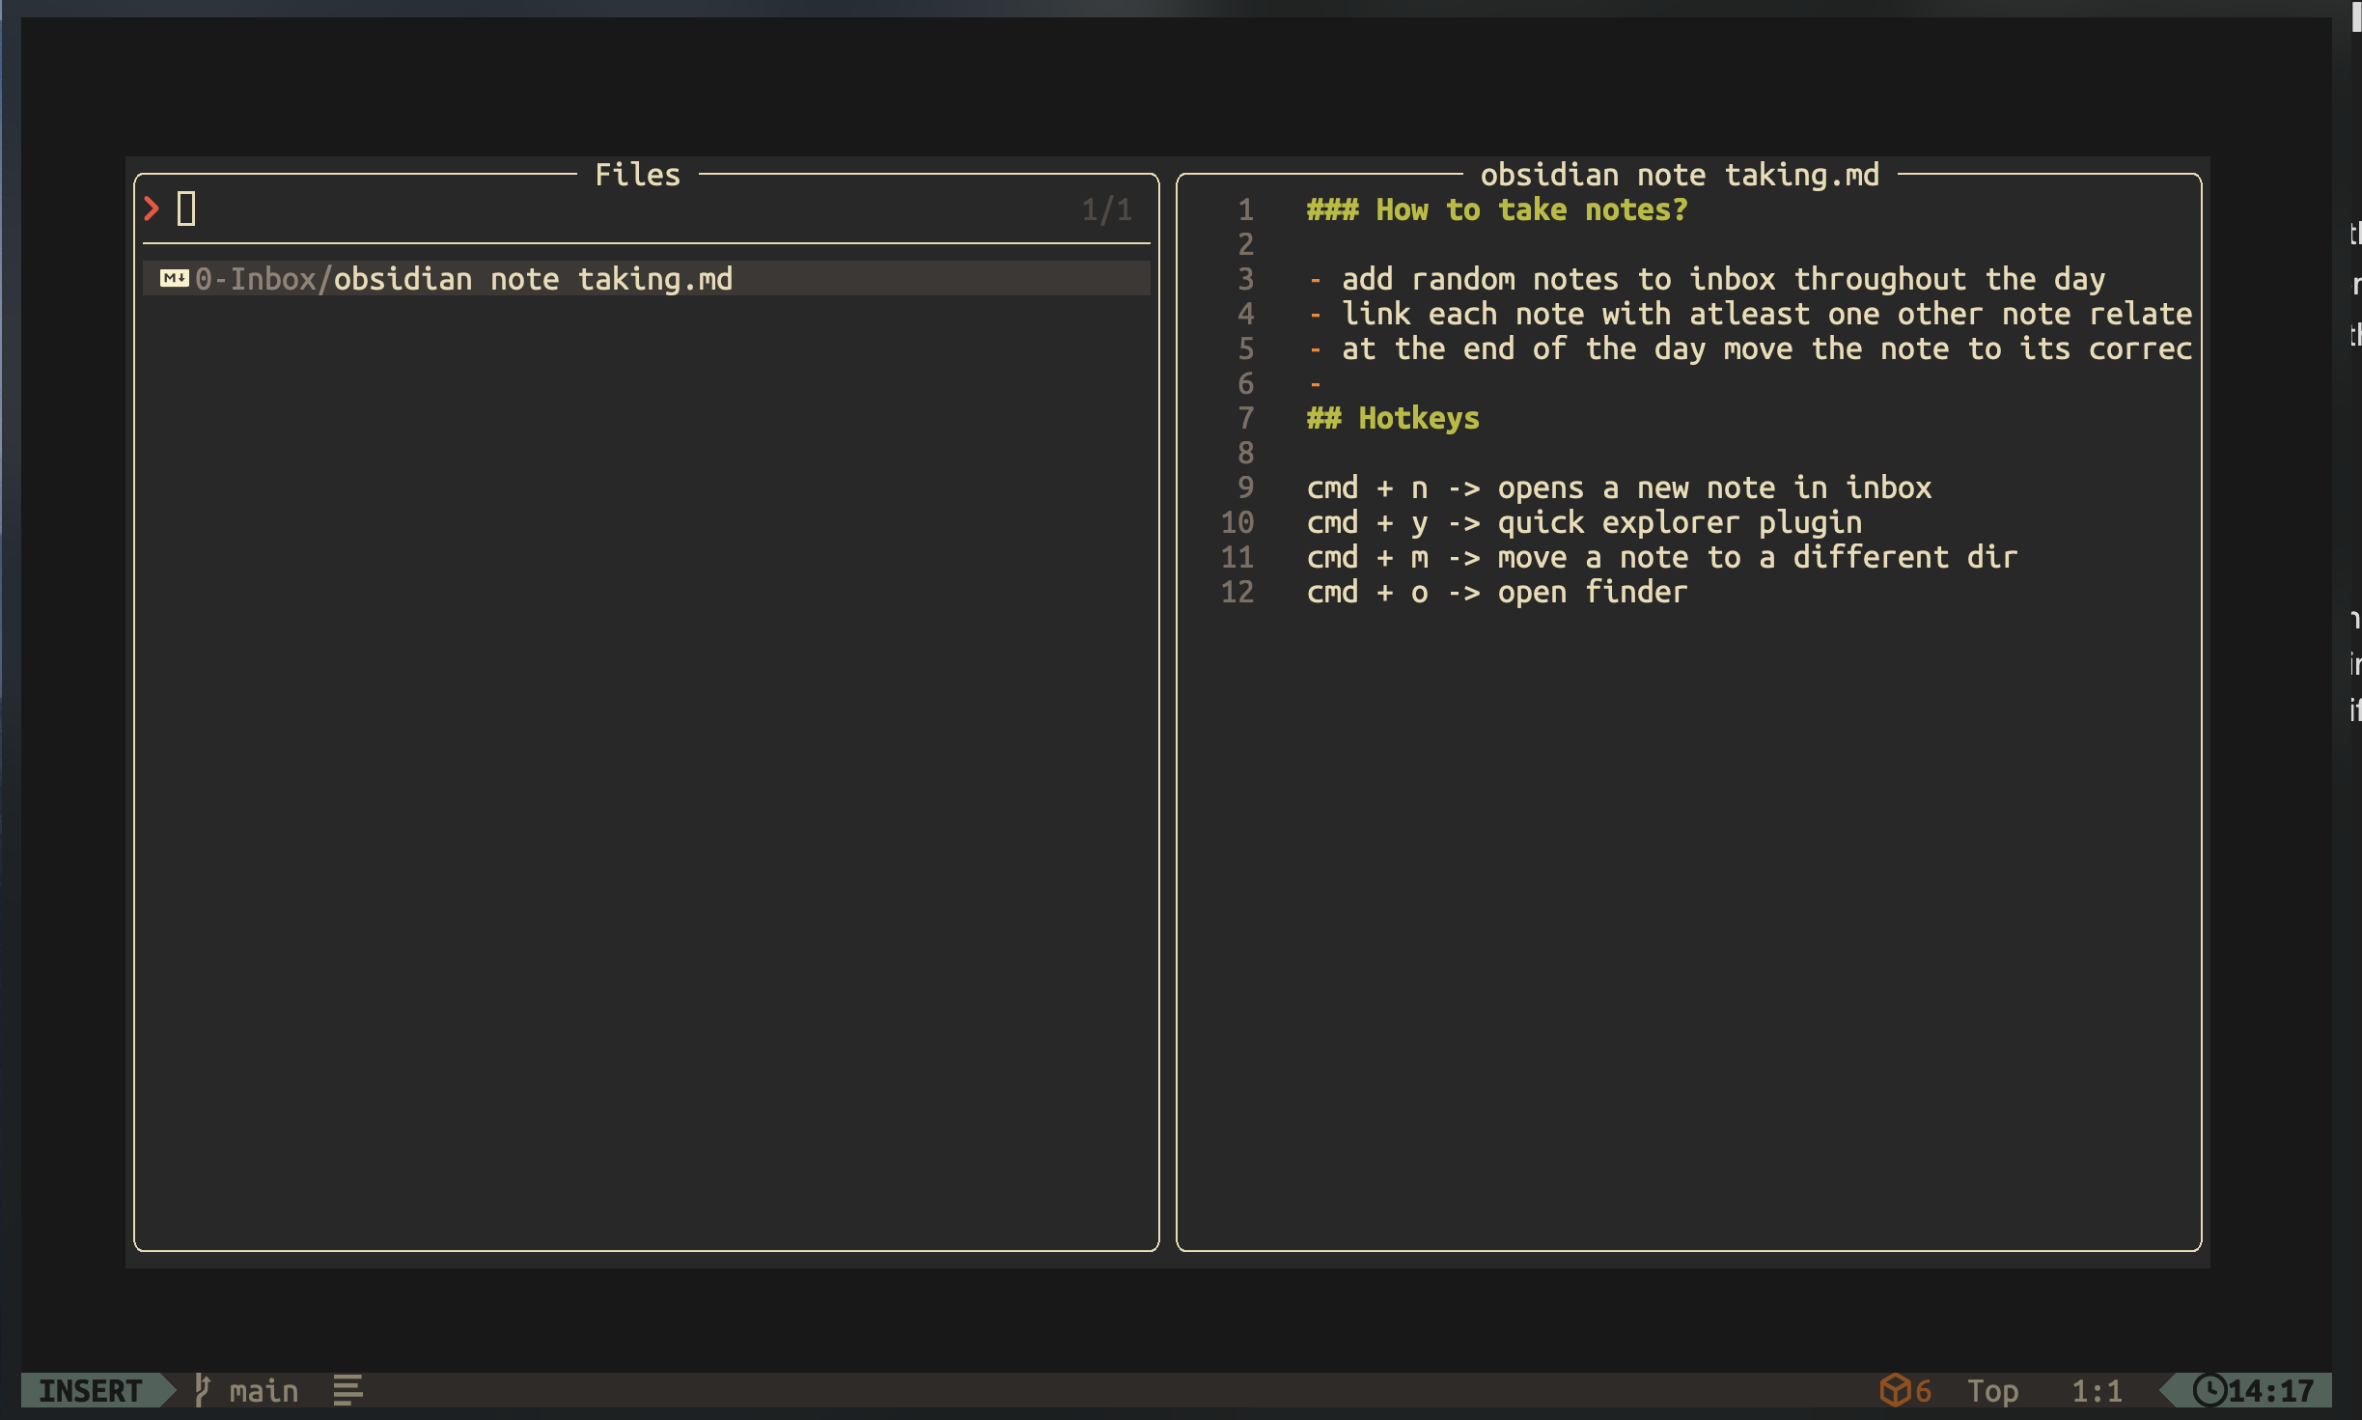
Task: Click the Files panel title
Action: pyautogui.click(x=637, y=175)
